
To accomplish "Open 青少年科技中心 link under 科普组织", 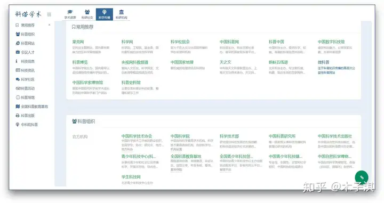I will (139, 157).
